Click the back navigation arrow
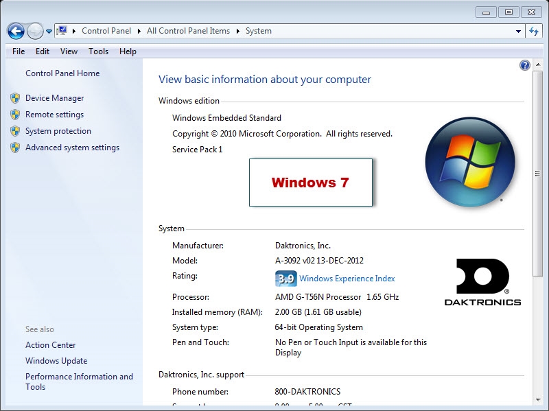Viewport: 549px width, 411px height. coord(15,31)
